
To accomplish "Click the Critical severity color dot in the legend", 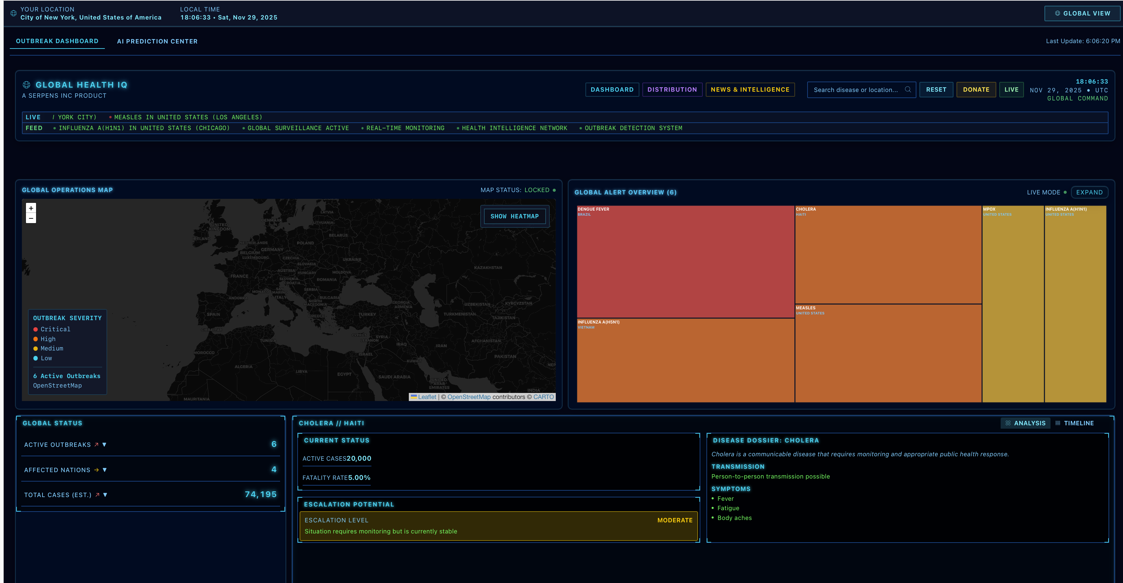I will coord(36,329).
